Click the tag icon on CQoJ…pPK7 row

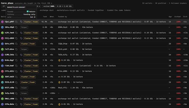click(x=21, y=22)
